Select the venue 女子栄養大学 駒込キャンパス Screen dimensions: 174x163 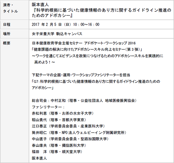tap(57, 34)
